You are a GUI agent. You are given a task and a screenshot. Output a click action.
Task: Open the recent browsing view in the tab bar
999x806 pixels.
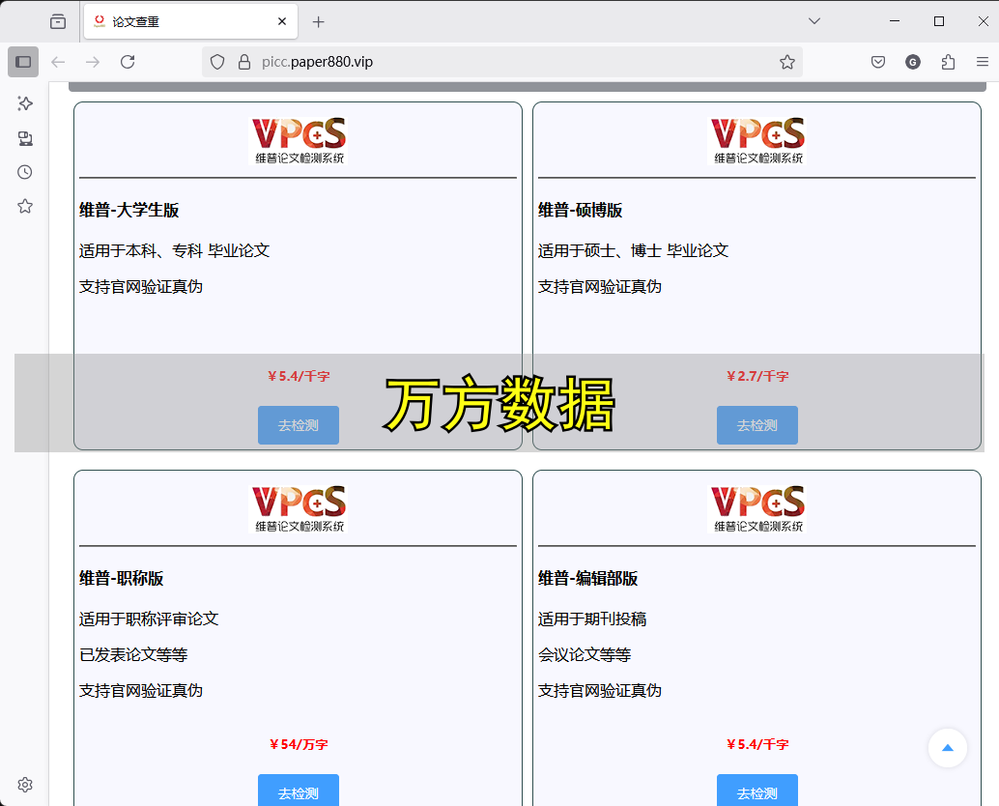(x=58, y=21)
